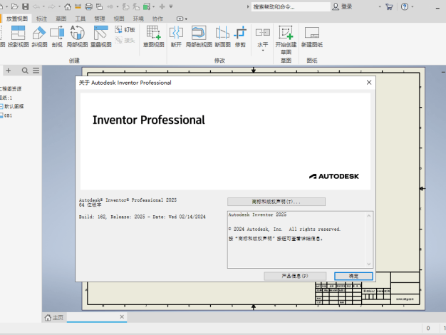The image size is (446, 335).
Task: Switch to the 视图 ribbon tab
Action: 119,19
